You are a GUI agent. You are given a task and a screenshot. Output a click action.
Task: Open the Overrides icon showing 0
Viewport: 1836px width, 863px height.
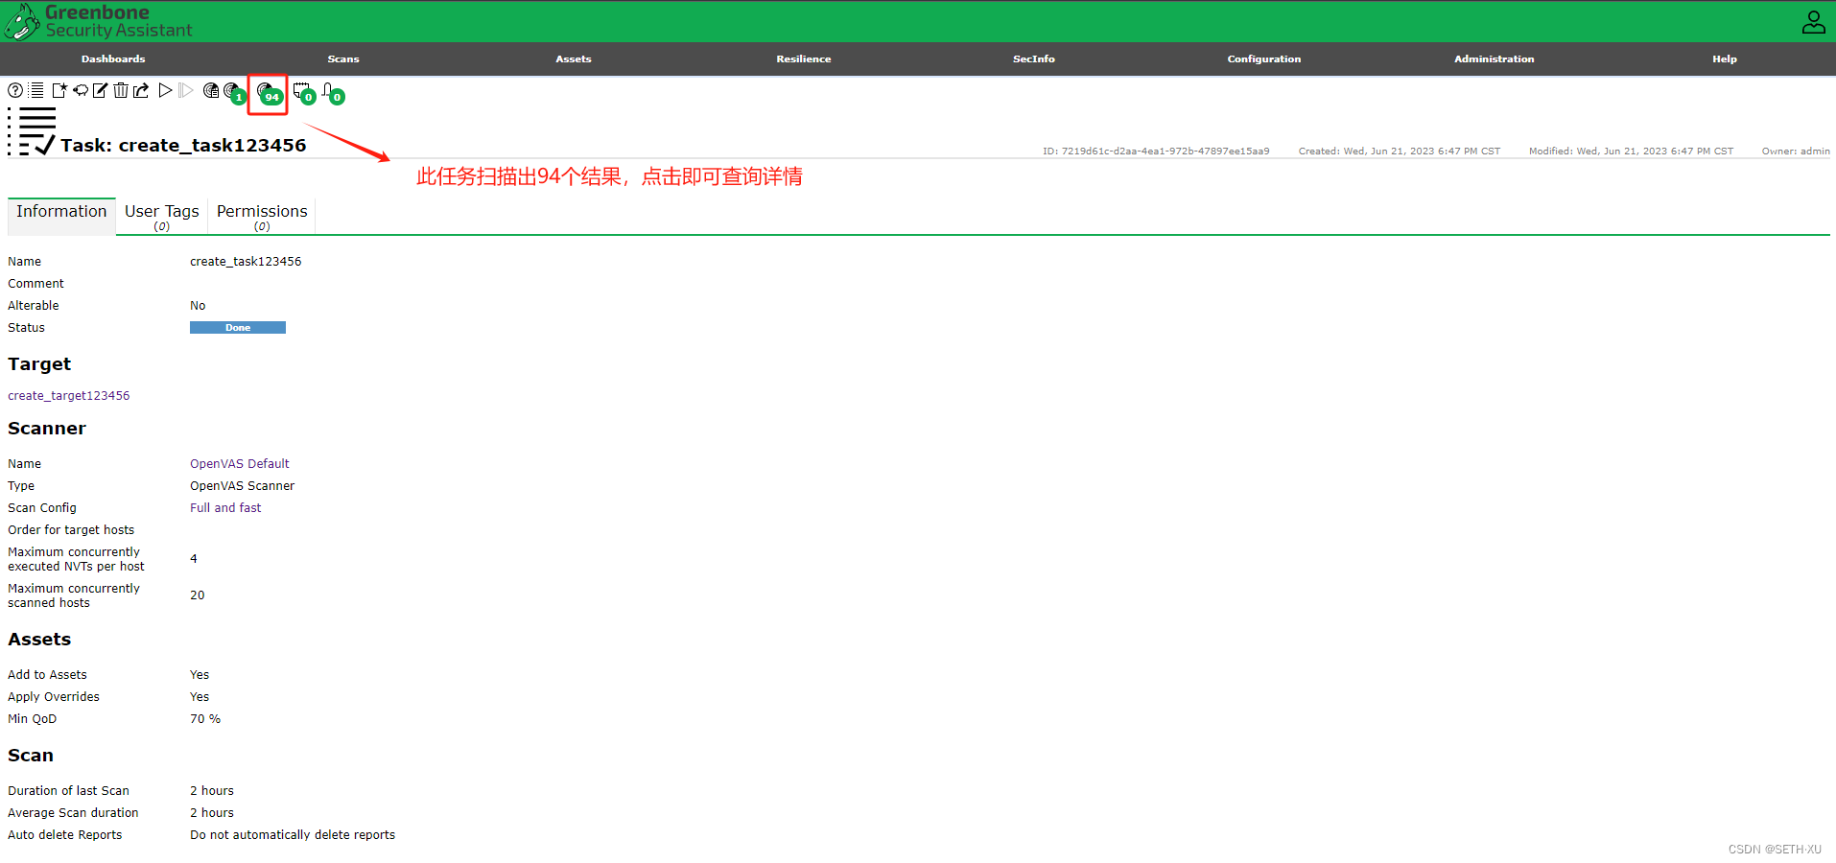point(331,92)
